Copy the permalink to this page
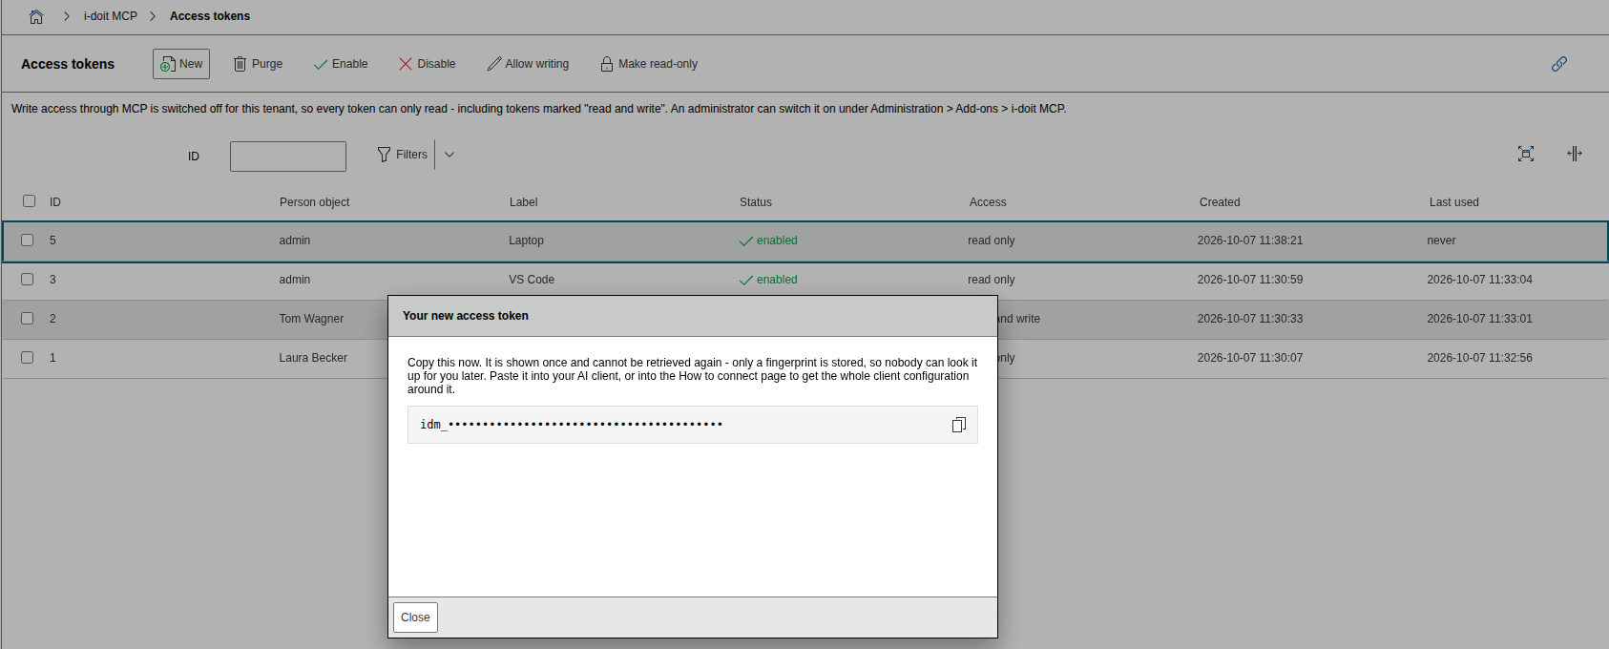Viewport: 1609px width, 649px height. coord(1559,64)
